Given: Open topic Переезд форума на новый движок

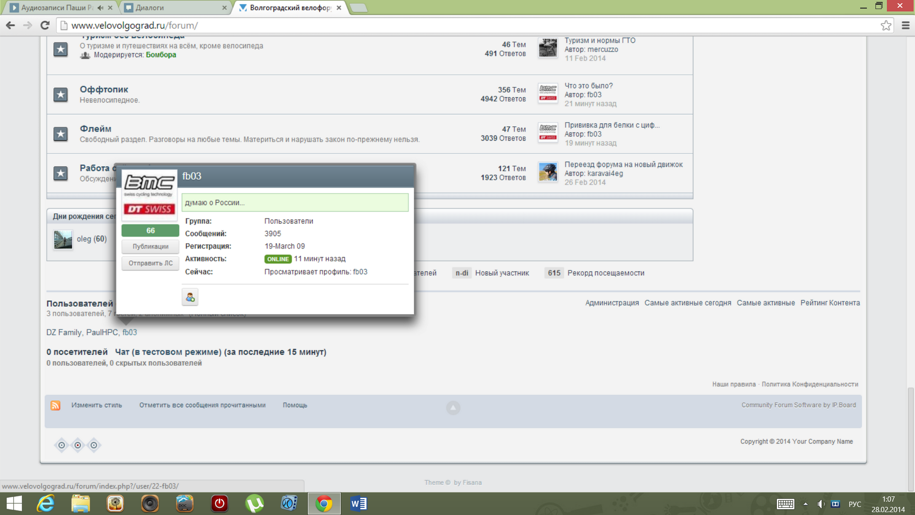Looking at the screenshot, I should (x=623, y=165).
